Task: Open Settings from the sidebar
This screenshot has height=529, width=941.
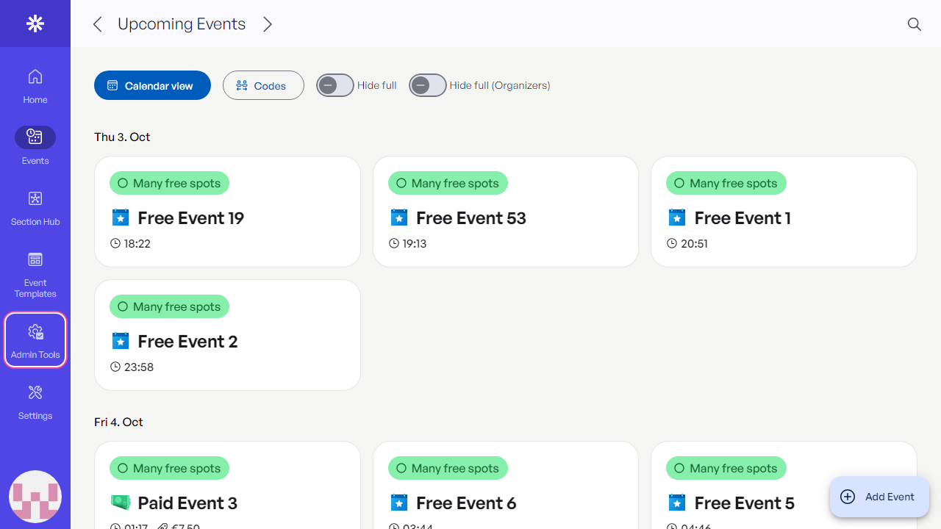Action: (x=35, y=401)
